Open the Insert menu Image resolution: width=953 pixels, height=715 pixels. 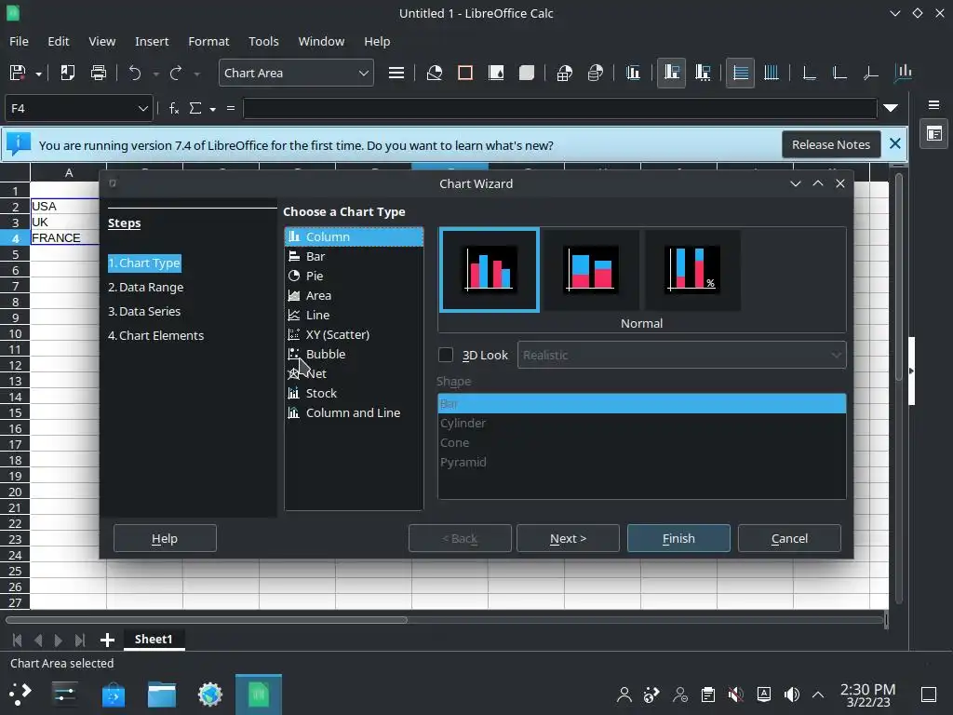(152, 41)
